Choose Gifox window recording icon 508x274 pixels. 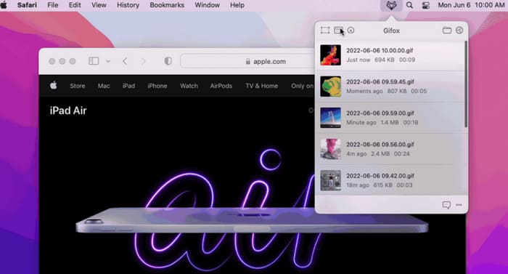point(339,31)
